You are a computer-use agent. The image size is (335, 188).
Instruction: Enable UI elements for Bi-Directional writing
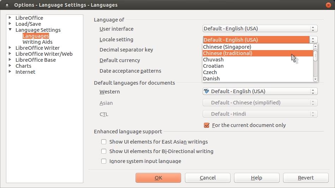coord(104,151)
